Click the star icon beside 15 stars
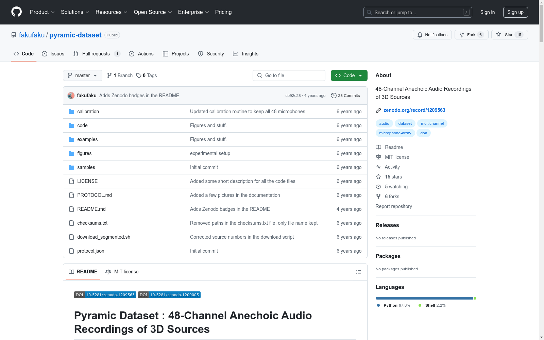This screenshot has height=340, width=544. pos(378,177)
